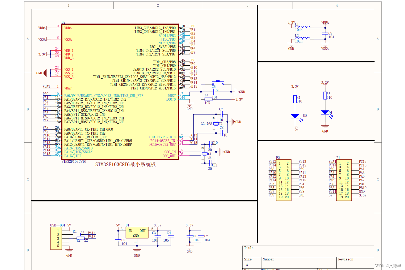The image size is (405, 270).
Task: Select inductor L2 symbol
Action: coord(302,38)
